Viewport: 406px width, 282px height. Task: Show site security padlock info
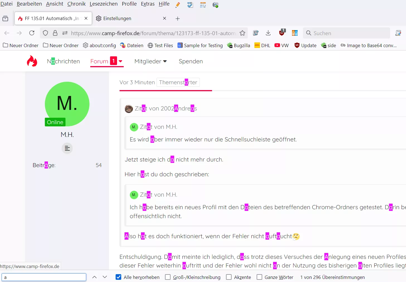(55, 33)
